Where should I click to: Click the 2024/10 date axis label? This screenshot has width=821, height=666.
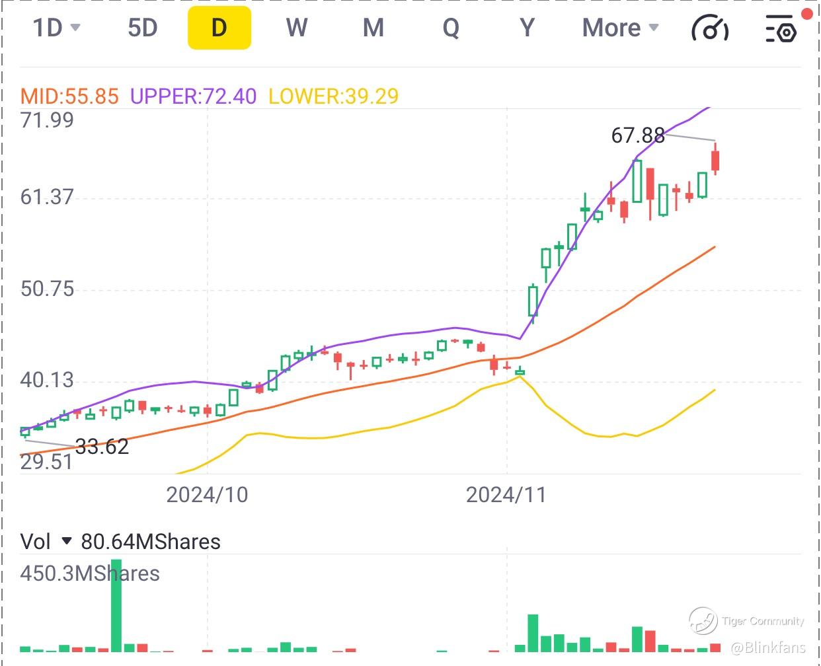click(207, 495)
